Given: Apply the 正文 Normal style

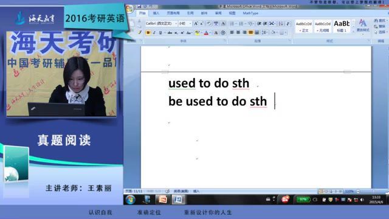Looking at the screenshot, I should coord(304,27).
